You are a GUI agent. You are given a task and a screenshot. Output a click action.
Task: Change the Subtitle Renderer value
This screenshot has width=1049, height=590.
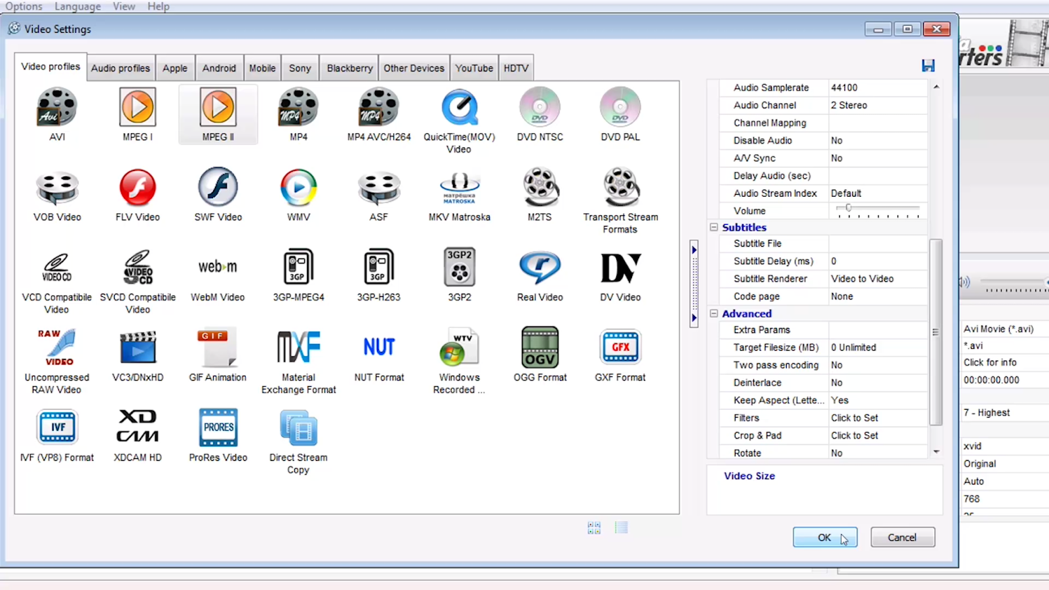point(878,279)
